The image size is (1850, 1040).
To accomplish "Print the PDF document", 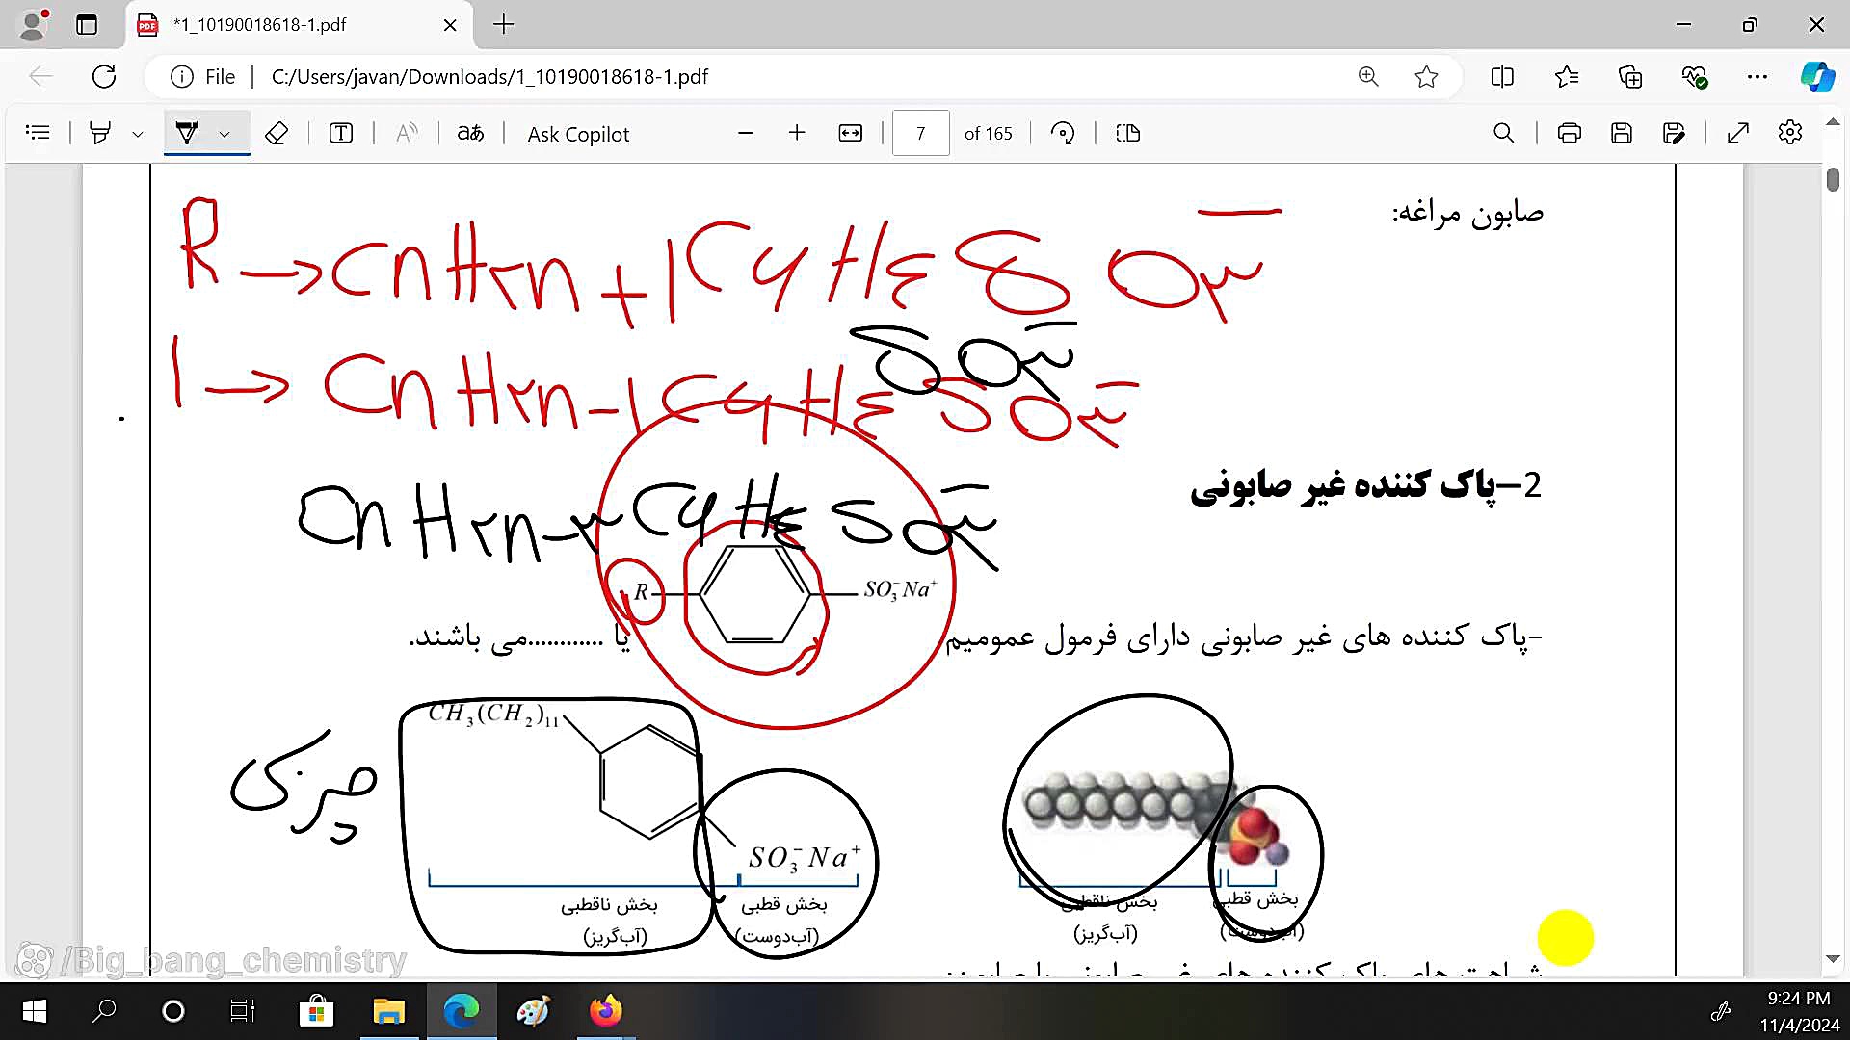I will (1569, 133).
